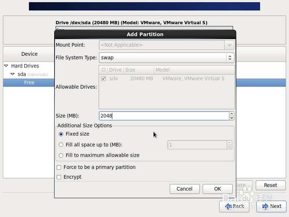Screen dimensions: 289x217
Task: Select the Fixed size radio button
Action: click(61, 134)
